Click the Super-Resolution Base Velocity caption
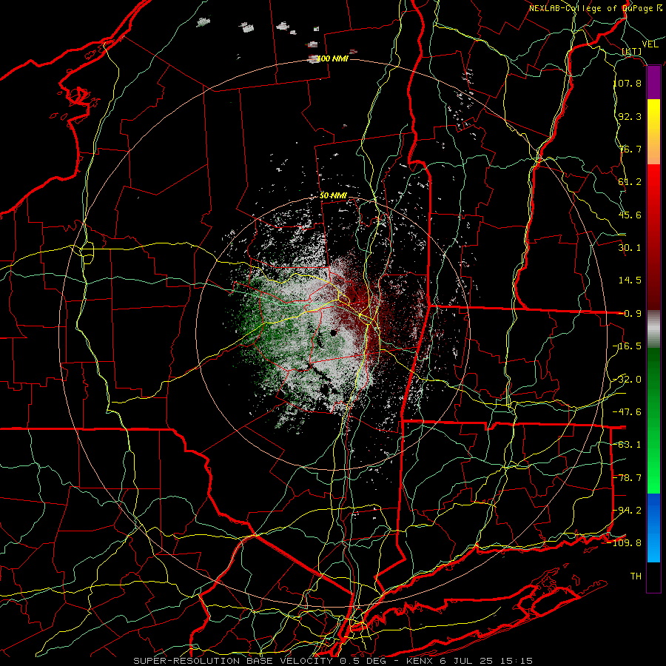Screen dimensions: 666x666 [333, 661]
